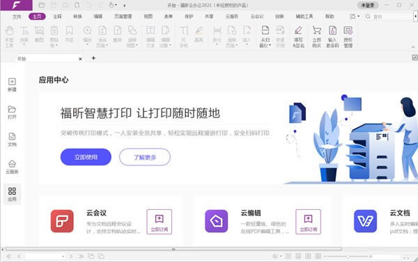Click the horizontal scrollbar
The height and width of the screenshot is (262, 418).
coord(173,249)
